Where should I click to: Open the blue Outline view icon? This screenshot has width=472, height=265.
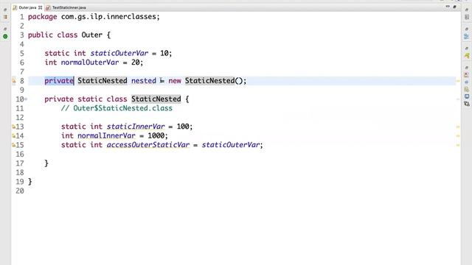click(x=467, y=36)
